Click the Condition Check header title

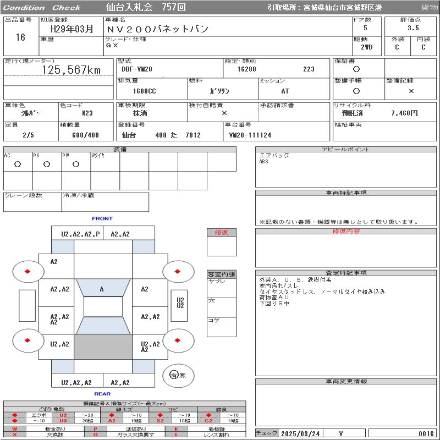(x=42, y=7)
